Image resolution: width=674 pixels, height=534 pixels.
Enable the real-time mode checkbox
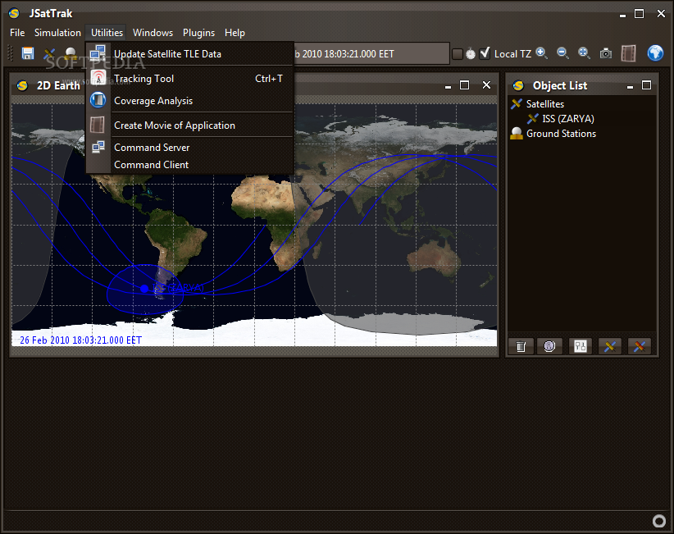point(458,54)
